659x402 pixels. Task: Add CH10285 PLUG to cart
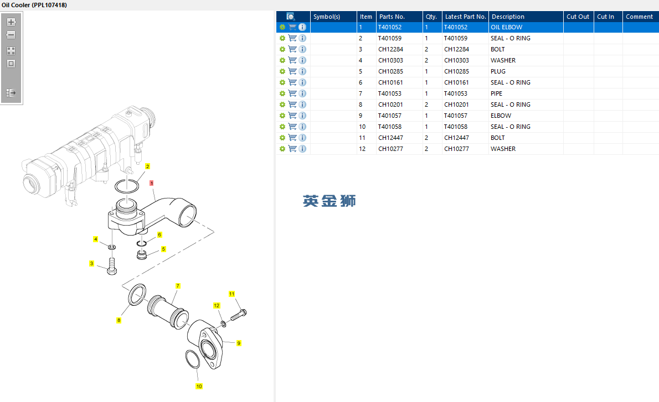tap(292, 71)
